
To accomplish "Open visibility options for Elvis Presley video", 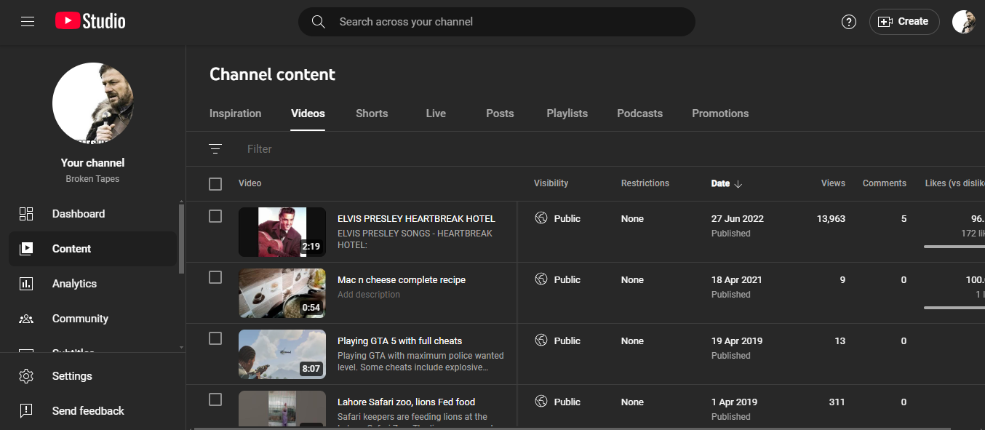I will (558, 218).
